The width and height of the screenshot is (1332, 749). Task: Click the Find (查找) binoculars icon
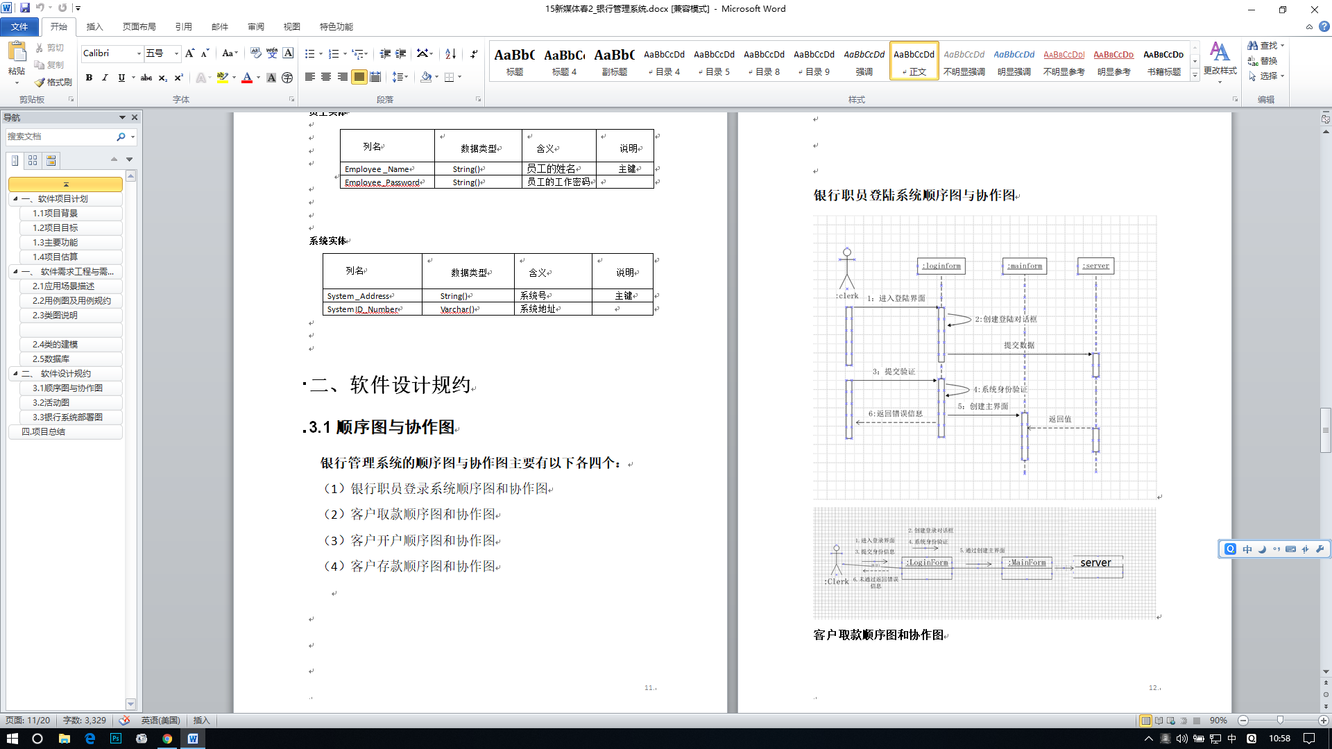coord(1253,46)
